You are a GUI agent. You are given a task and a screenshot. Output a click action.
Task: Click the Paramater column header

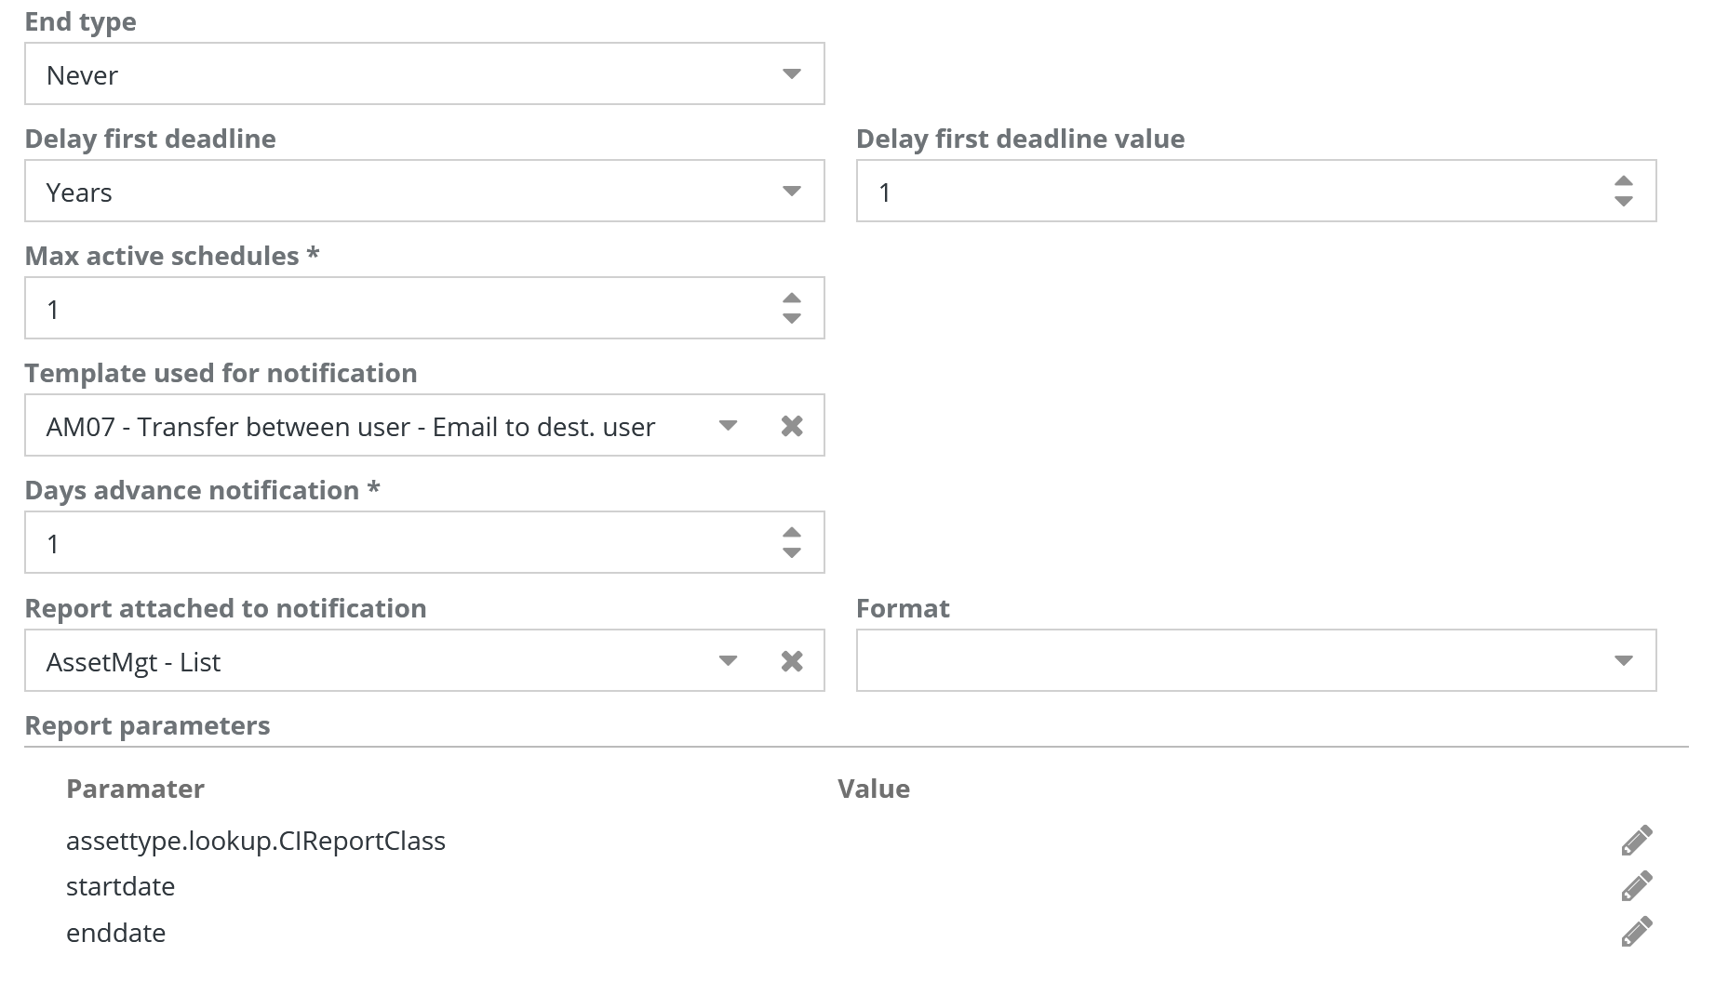[135, 789]
